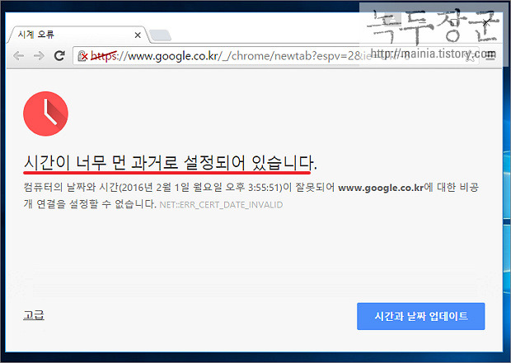Click the browser Forward arrow
511x363 pixels.
[39, 56]
